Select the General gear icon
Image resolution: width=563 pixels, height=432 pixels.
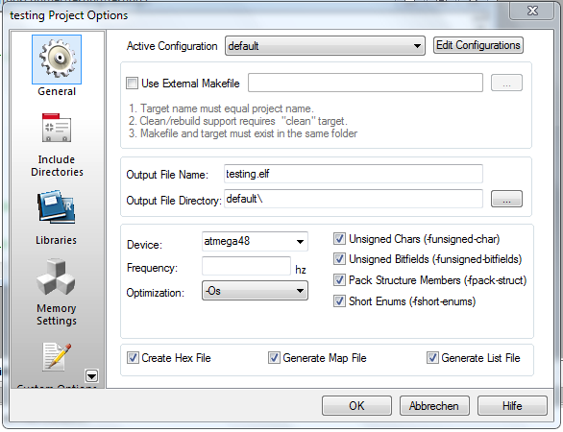coord(57,60)
